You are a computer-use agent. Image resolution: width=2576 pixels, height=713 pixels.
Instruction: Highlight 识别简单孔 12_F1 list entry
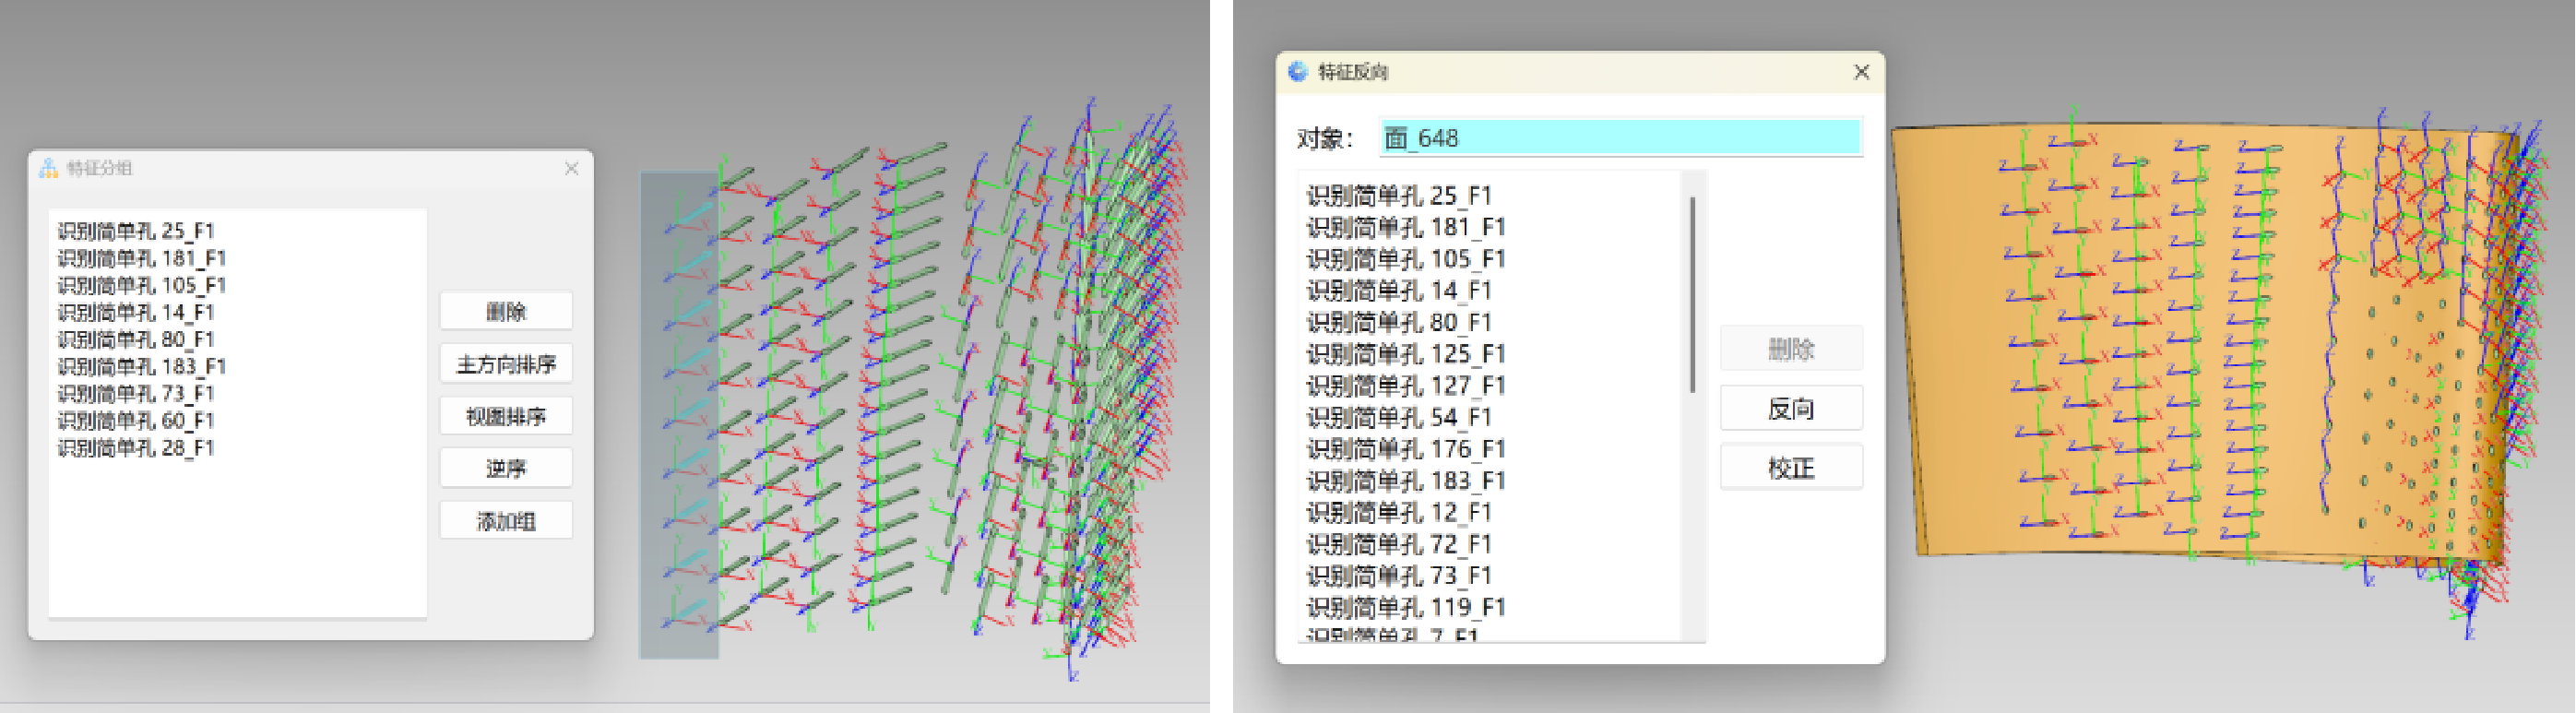click(x=1398, y=512)
